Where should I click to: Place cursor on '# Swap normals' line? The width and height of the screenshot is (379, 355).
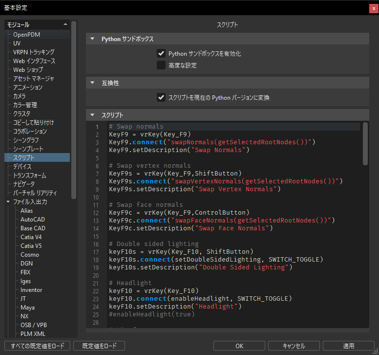click(x=136, y=126)
